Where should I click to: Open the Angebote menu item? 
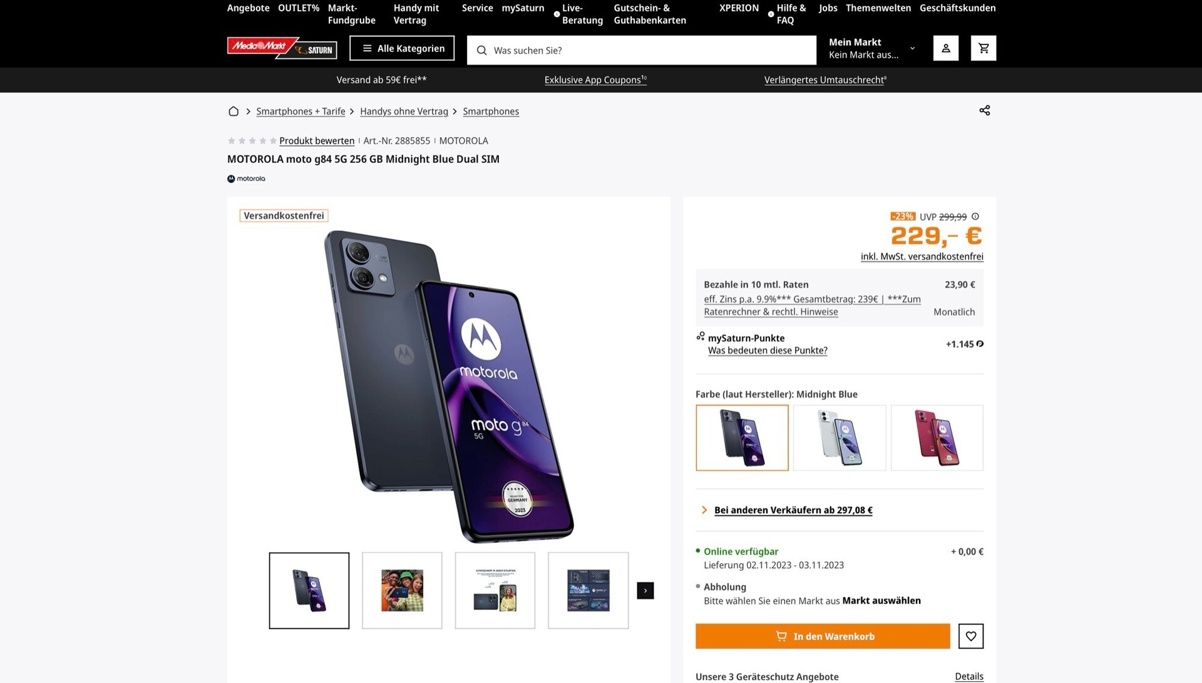pyautogui.click(x=248, y=8)
